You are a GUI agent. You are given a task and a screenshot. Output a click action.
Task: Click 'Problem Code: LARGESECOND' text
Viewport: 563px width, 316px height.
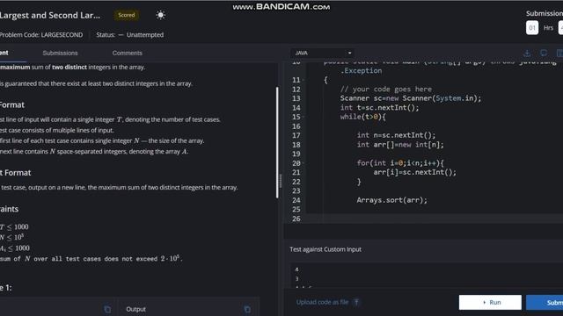41,35
